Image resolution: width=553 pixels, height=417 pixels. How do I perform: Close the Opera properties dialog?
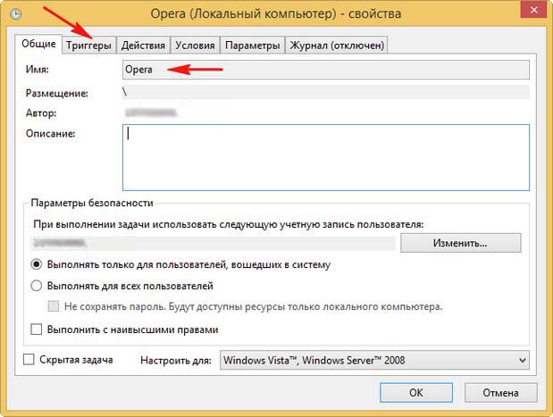coord(534,10)
